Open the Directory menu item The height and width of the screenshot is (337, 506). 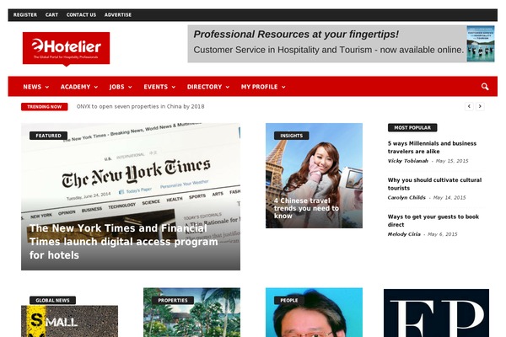pyautogui.click(x=204, y=87)
